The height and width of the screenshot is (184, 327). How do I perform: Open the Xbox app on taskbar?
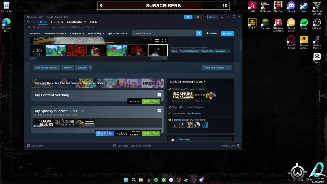[x=163, y=180]
